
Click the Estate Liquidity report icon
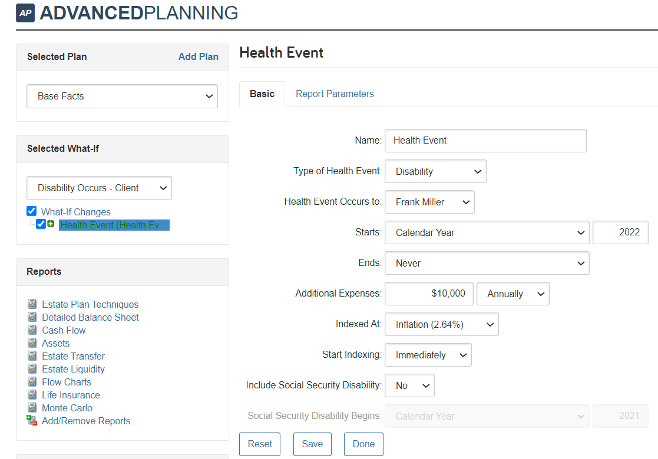(x=32, y=369)
